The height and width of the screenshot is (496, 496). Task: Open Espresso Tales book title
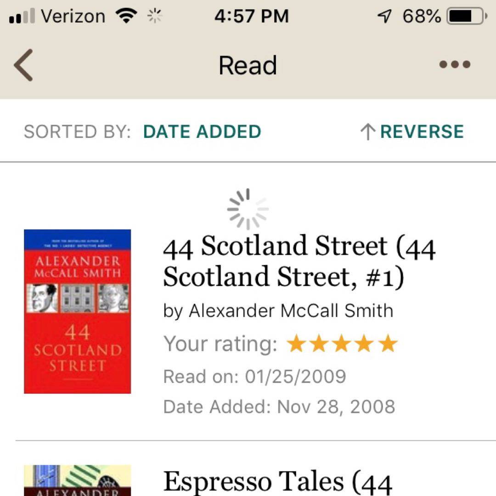pyautogui.click(x=277, y=481)
